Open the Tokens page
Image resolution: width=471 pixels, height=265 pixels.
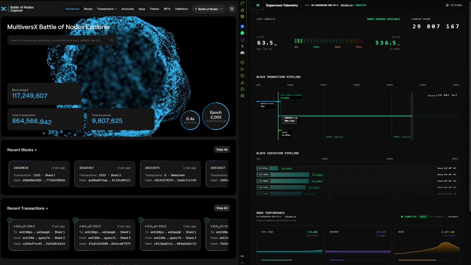154,9
